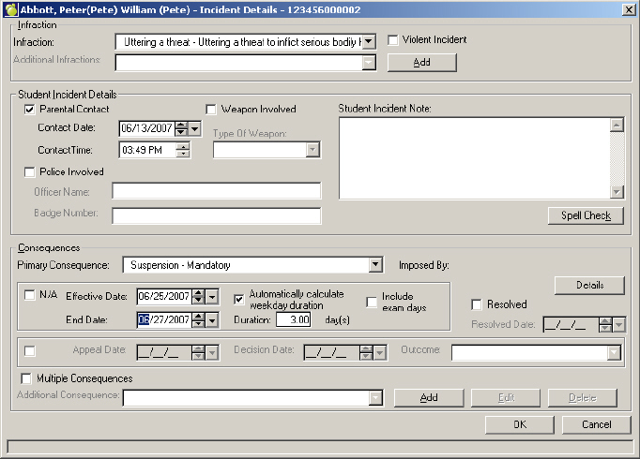Uncheck the Parental Contact checkbox
This screenshot has width=640, height=459.
[x=30, y=110]
